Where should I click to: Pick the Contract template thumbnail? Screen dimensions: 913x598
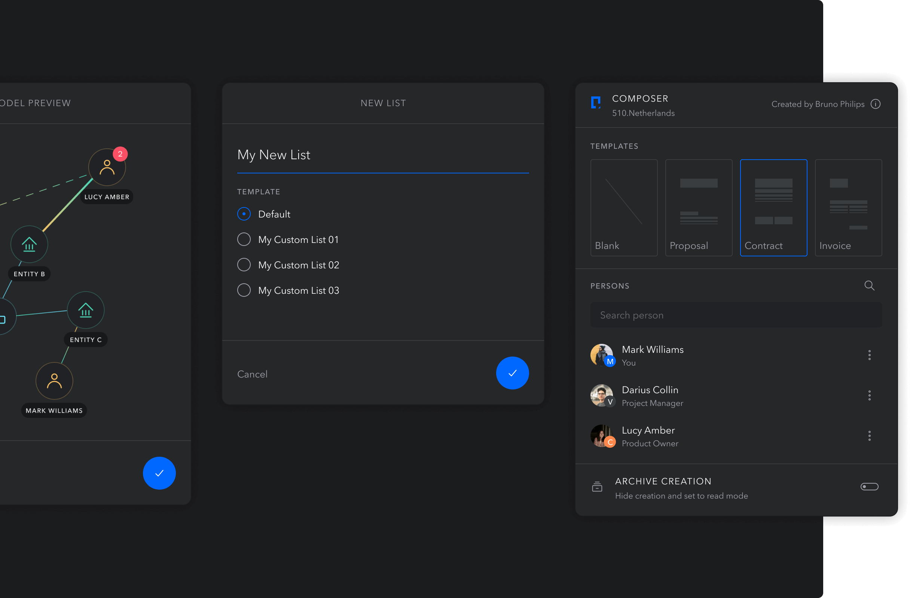[x=773, y=207]
